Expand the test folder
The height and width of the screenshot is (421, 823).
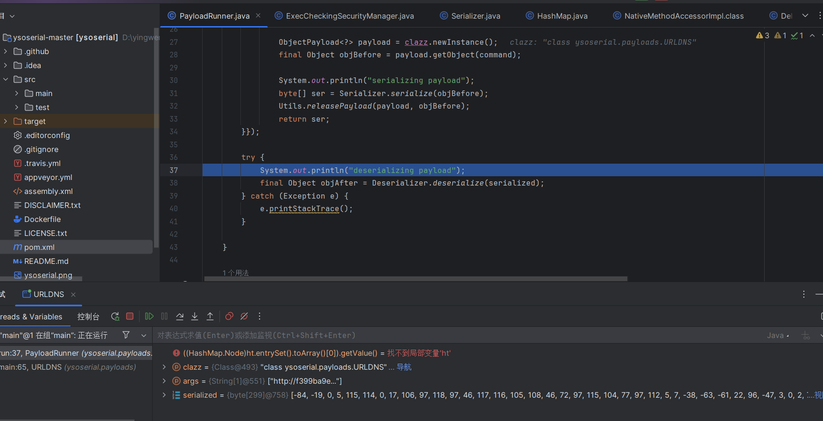17,107
